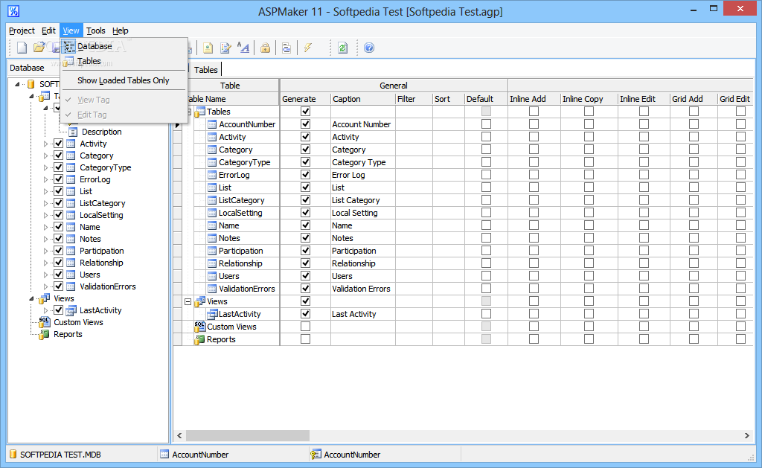762x468 pixels.
Task: Click the Sort column header
Action: 449,99
